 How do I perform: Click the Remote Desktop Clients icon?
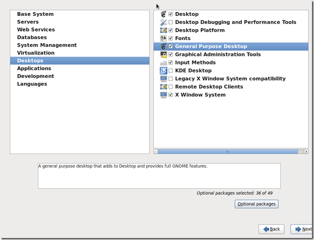tap(163, 87)
